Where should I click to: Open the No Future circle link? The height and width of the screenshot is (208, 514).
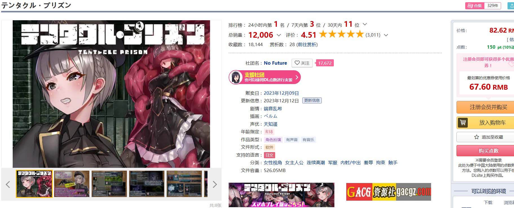click(x=275, y=63)
